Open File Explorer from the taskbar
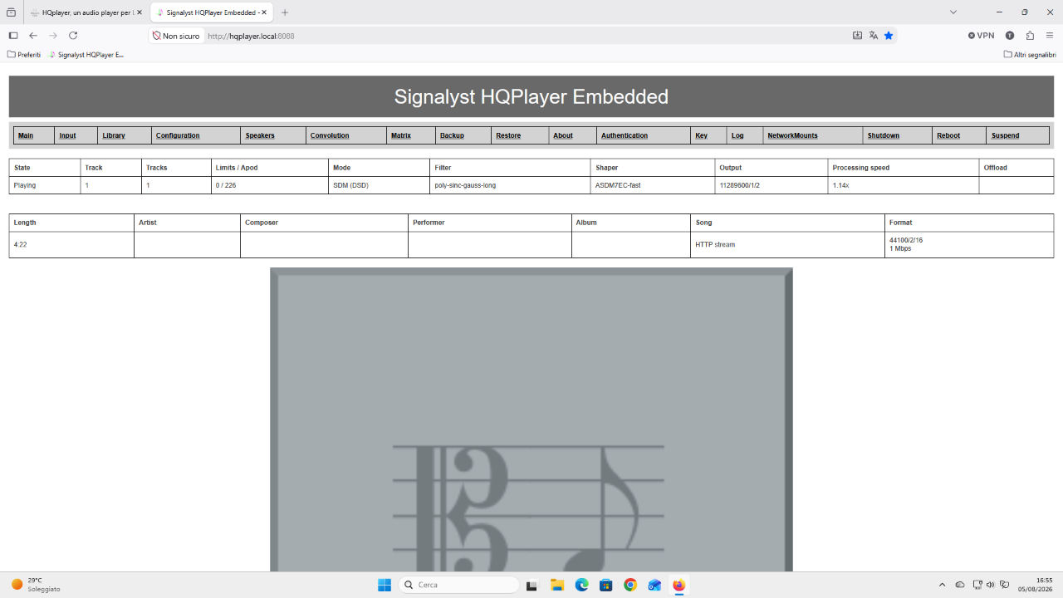Screen dimensions: 1063x598 coord(556,585)
